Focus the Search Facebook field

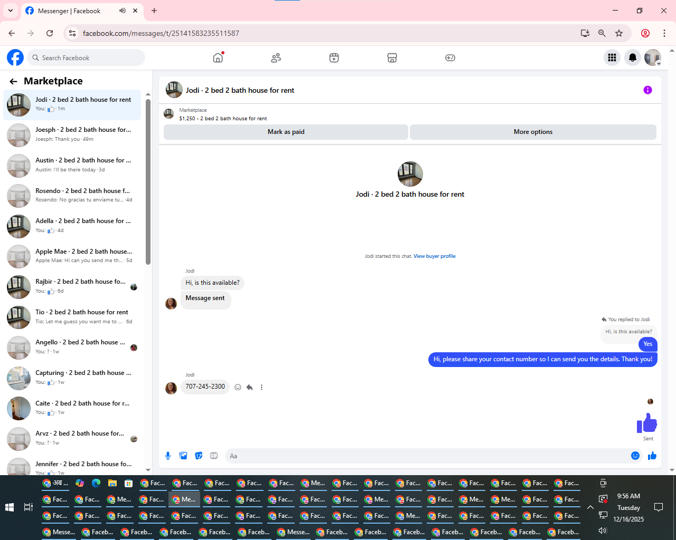point(86,57)
